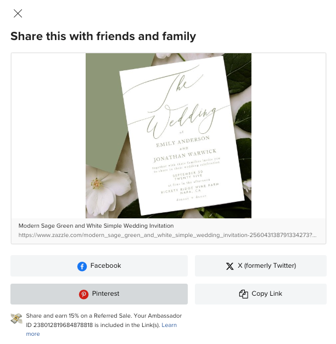336x344 pixels.
Task: Click the copy icon beside Copy Link
Action: (244, 294)
